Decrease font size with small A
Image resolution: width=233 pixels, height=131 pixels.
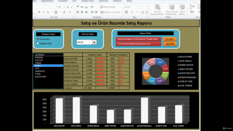pos(72,7)
